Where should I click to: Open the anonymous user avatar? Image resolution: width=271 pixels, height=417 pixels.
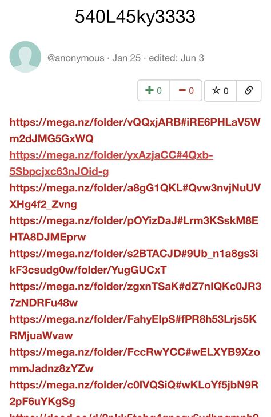click(x=25, y=57)
